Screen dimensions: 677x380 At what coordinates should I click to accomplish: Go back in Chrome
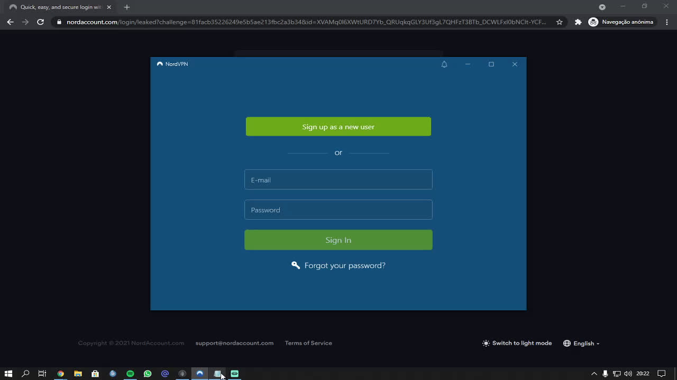[10, 22]
